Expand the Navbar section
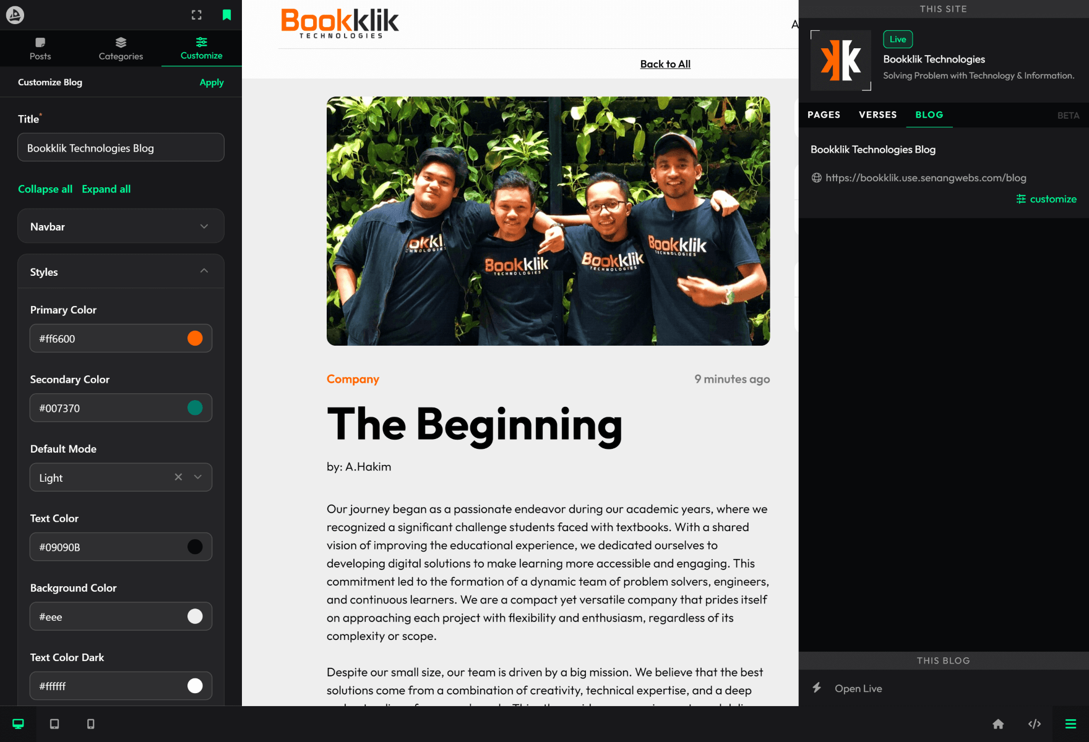The height and width of the screenshot is (742, 1089). click(x=121, y=226)
